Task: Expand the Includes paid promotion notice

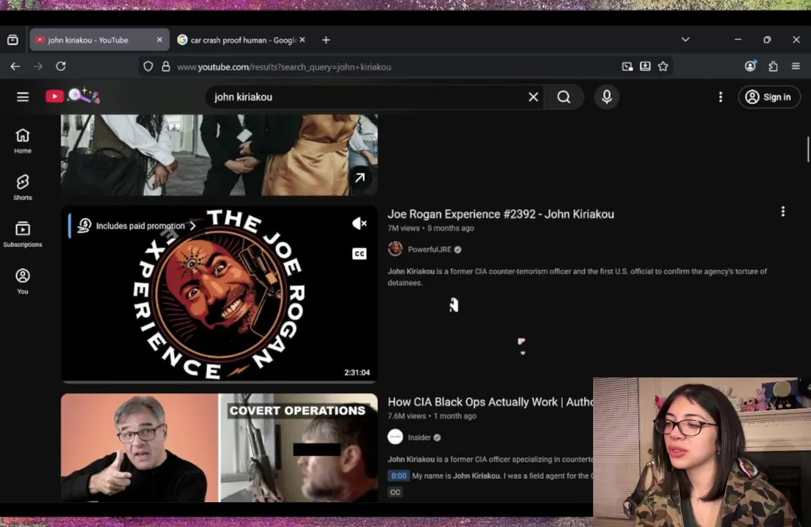Action: point(136,226)
